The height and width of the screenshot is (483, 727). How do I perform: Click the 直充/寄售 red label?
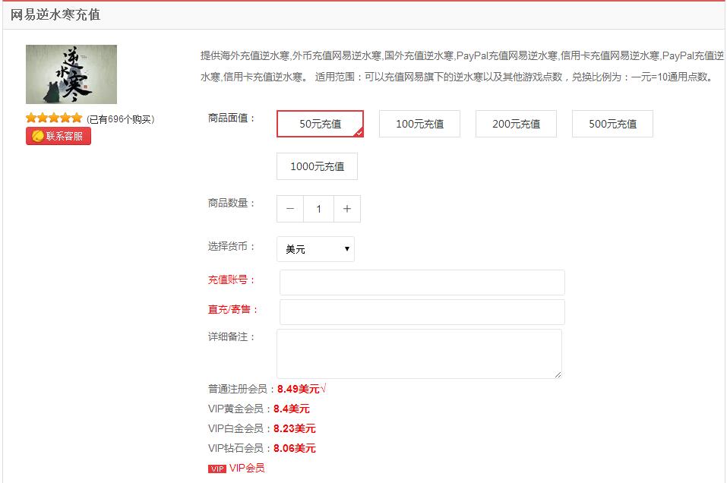232,309
